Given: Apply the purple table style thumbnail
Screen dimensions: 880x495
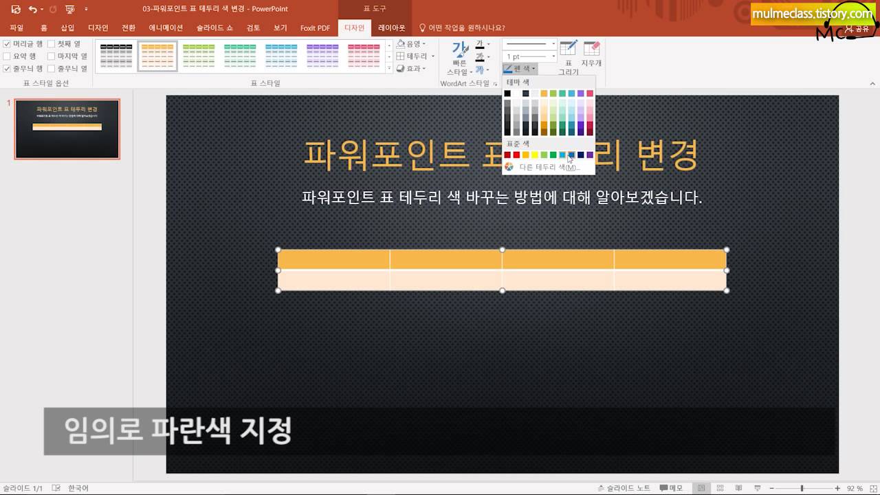Looking at the screenshot, I should tap(322, 56).
